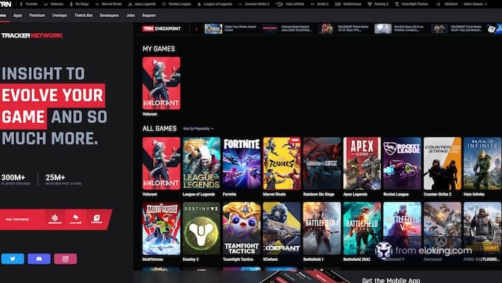Go to previous Checkpoint news with arrow

tap(196, 29)
